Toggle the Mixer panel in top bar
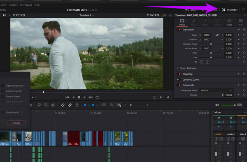Screen dimensions: 247x162 click(x=191, y=10)
